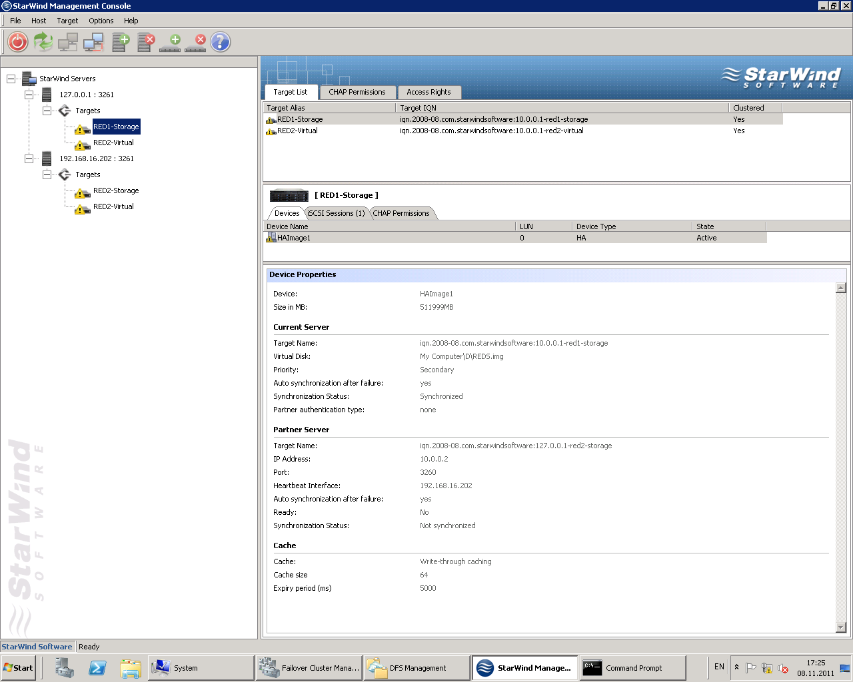The width and height of the screenshot is (853, 682).
Task: Open the Target menu
Action: pos(67,21)
